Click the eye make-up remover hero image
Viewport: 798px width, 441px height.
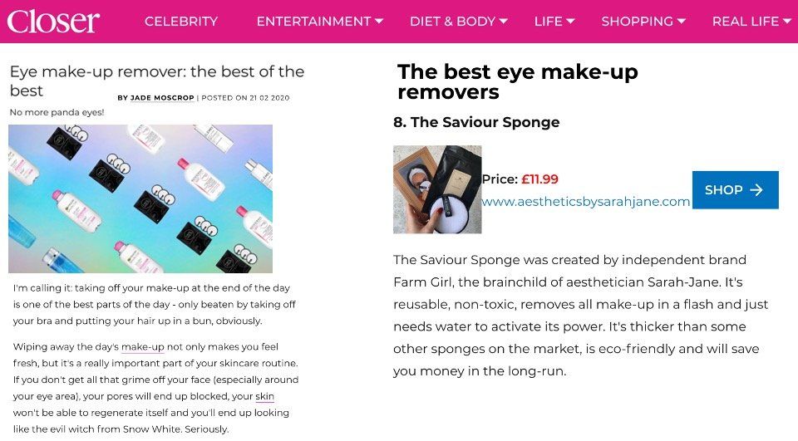(140, 198)
